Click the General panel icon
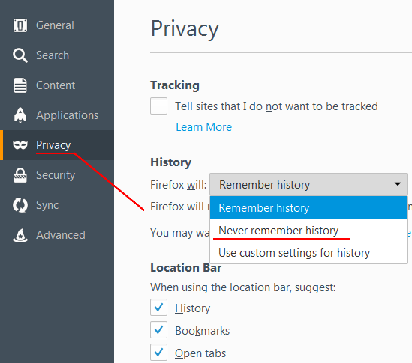Image resolution: width=412 pixels, height=363 pixels. (20, 25)
